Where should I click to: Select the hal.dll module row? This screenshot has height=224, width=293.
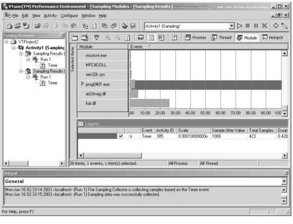(103, 104)
